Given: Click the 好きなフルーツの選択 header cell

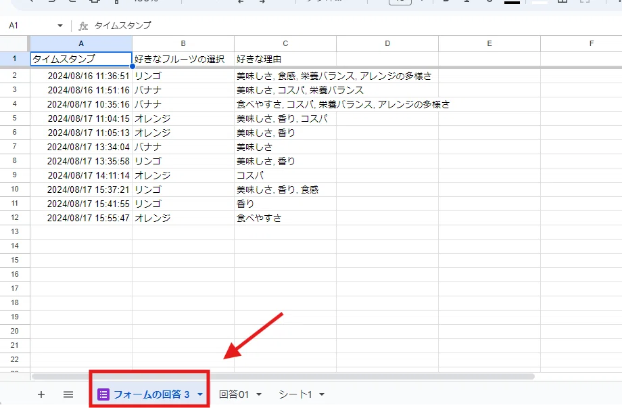Looking at the screenshot, I should pyautogui.click(x=183, y=59).
